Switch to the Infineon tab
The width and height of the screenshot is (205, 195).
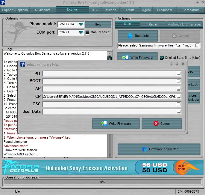pyautogui.click(x=110, y=10)
